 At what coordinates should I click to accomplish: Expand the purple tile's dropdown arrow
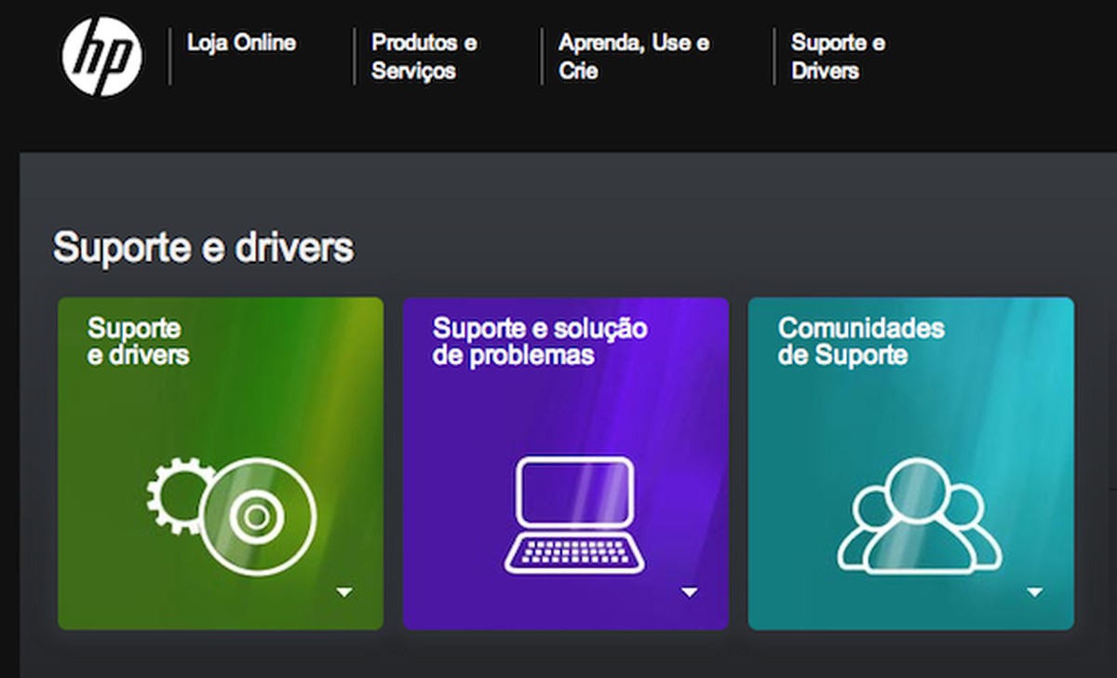click(689, 592)
